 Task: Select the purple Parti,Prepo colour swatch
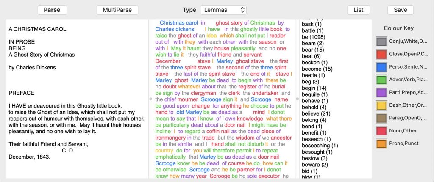tap(381, 92)
